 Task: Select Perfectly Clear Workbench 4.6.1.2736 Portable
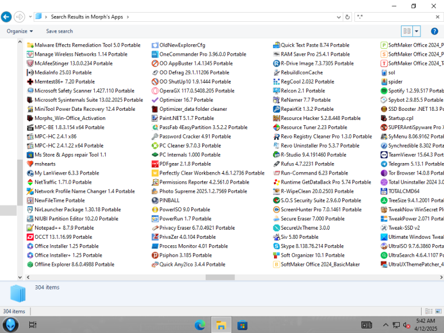pos(208,173)
